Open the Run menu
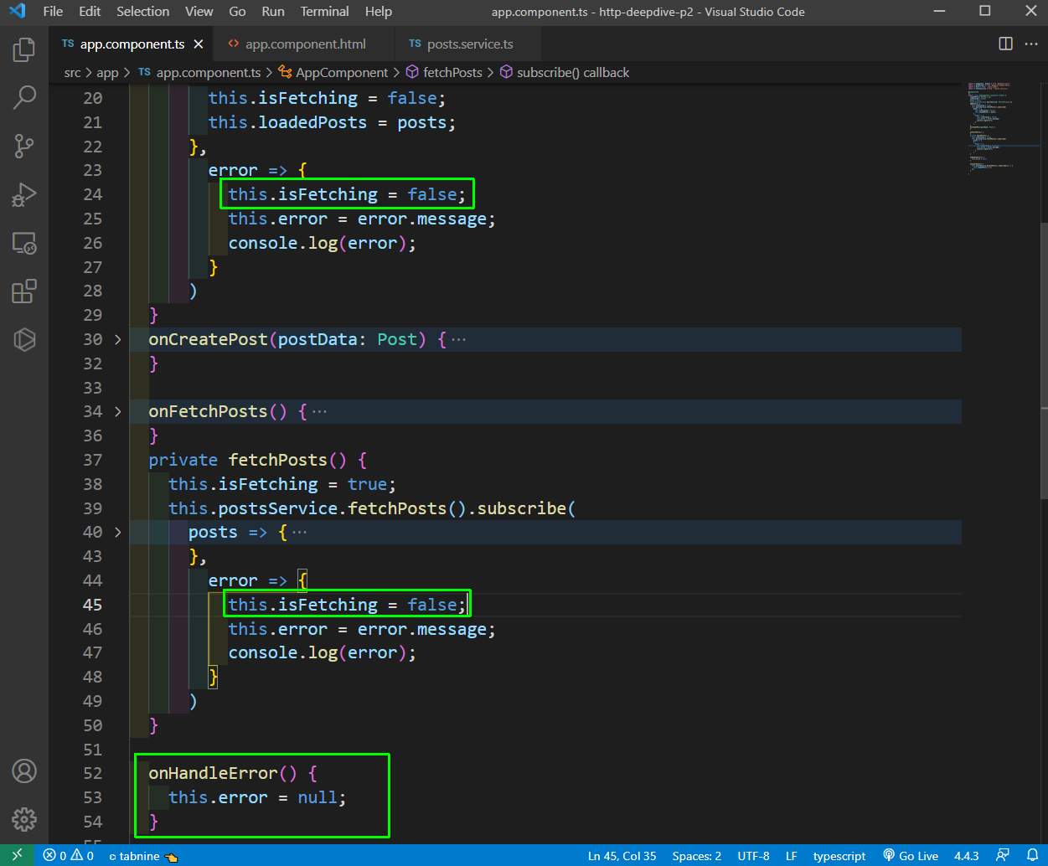The width and height of the screenshot is (1048, 866). [x=273, y=12]
